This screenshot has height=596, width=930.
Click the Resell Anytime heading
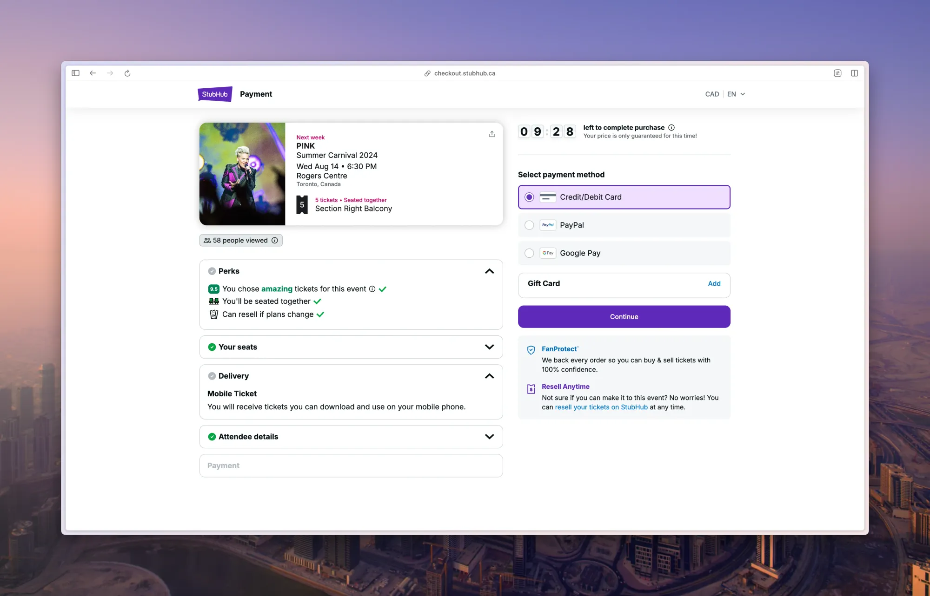coord(565,386)
